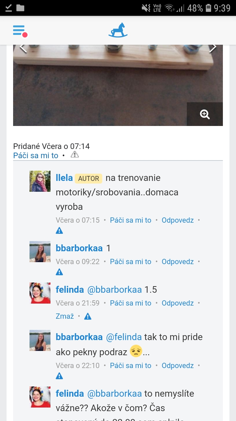
Task: Reply to llela's comment with Odpovedz
Action: click(x=178, y=220)
